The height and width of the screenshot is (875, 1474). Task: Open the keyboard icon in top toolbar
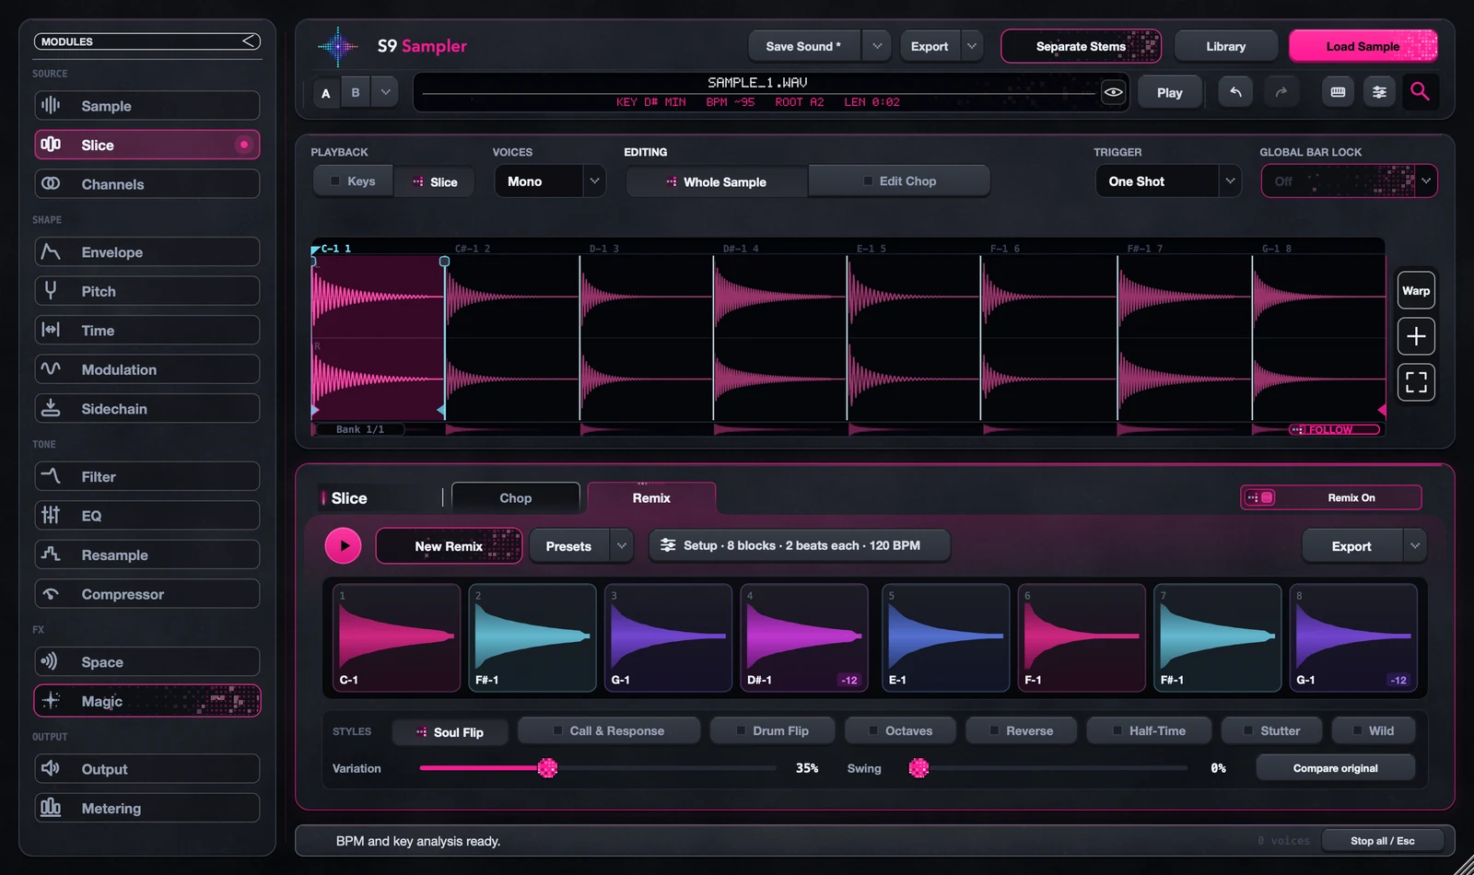tap(1338, 92)
